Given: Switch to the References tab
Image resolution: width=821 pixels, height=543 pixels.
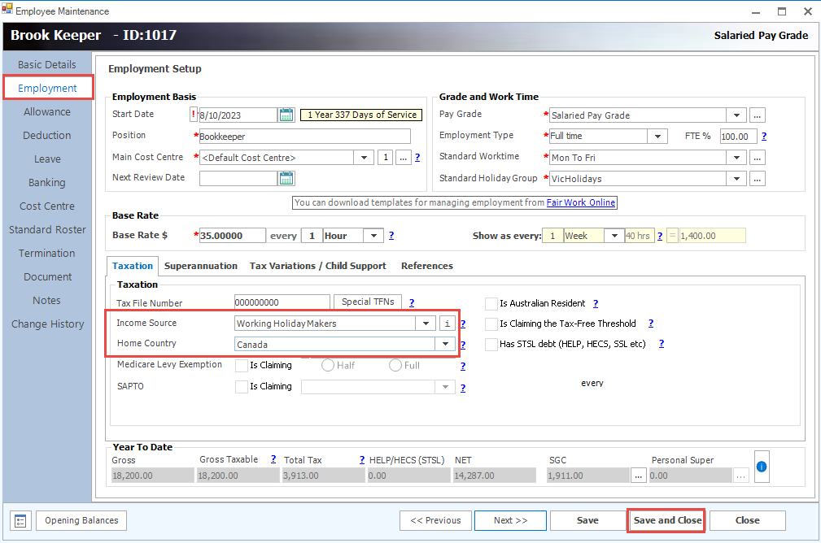Looking at the screenshot, I should pos(427,266).
